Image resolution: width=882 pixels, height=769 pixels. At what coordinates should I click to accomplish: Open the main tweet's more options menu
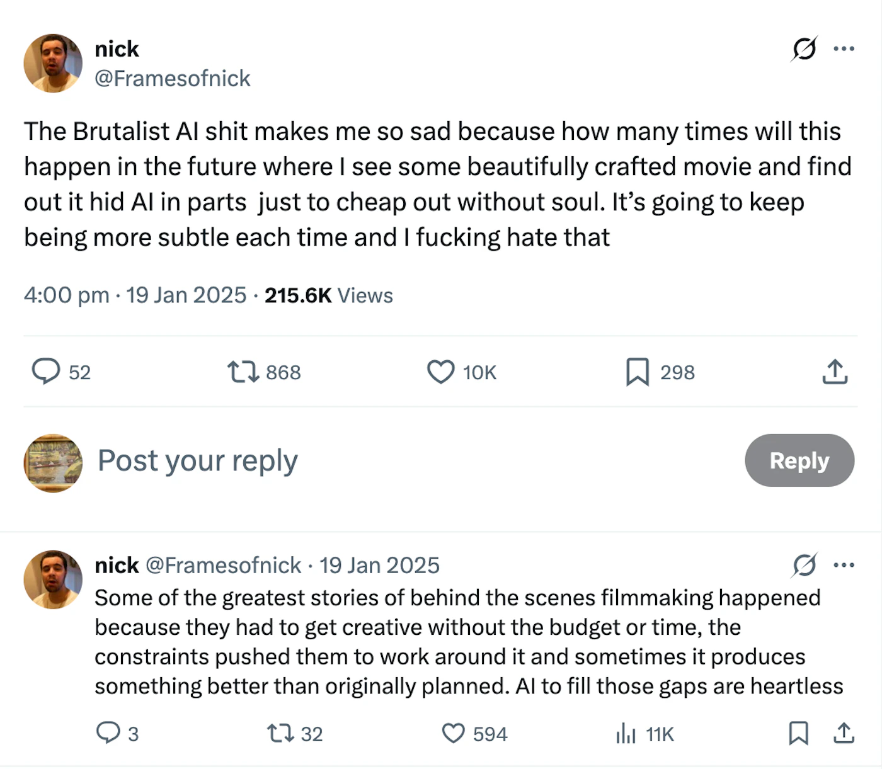coord(844,48)
